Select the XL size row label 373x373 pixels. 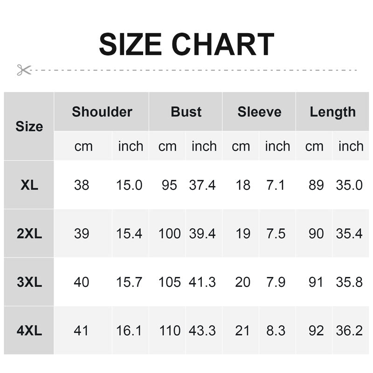click(x=29, y=185)
